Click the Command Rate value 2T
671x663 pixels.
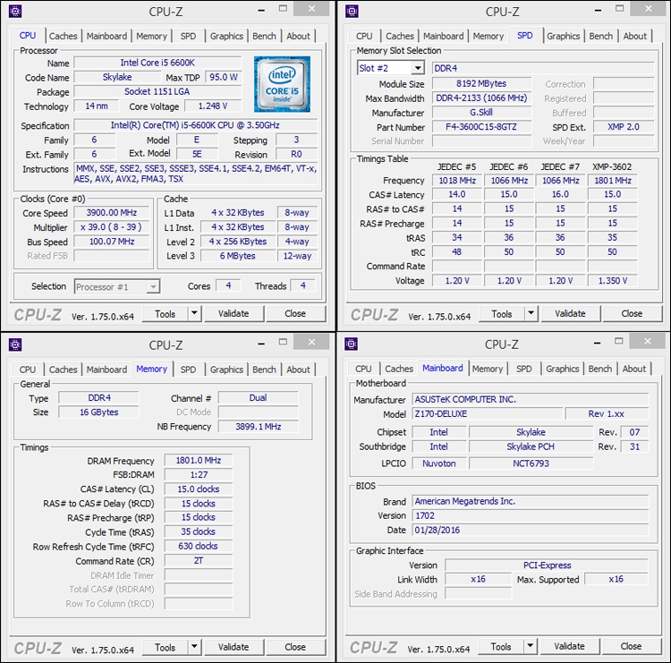click(x=199, y=560)
